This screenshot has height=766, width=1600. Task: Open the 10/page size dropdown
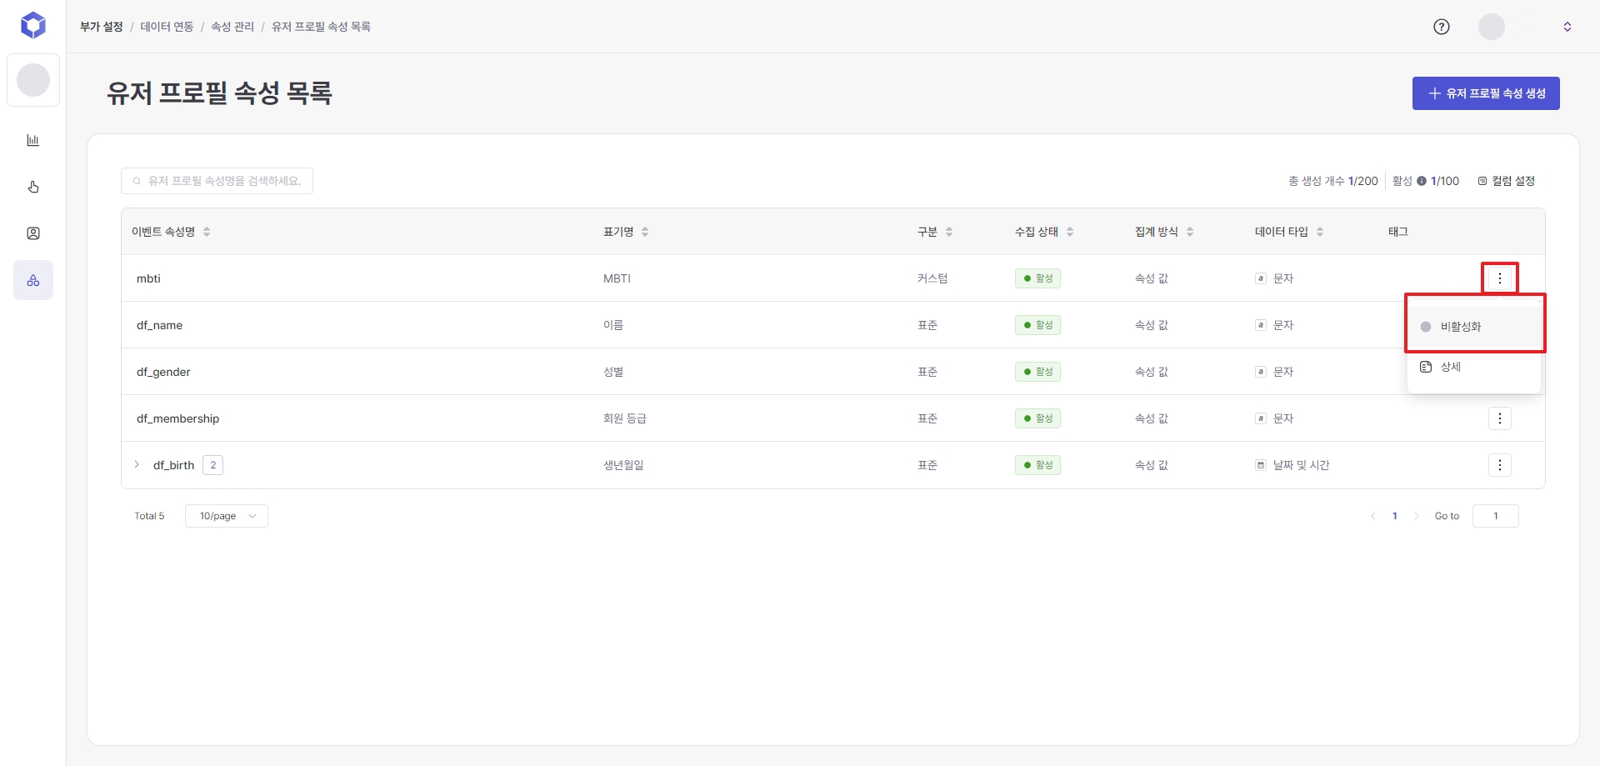[x=227, y=516]
